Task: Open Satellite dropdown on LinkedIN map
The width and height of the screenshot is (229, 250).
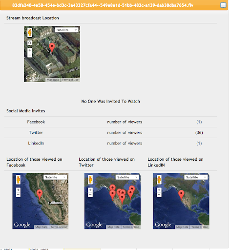Action: point(196,177)
